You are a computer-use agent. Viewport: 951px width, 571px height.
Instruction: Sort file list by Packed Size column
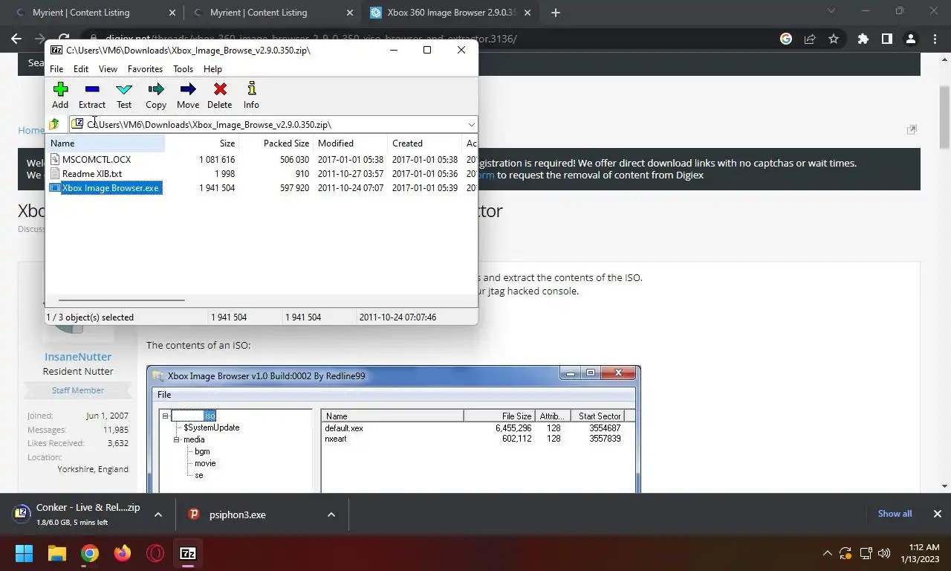(x=276, y=143)
